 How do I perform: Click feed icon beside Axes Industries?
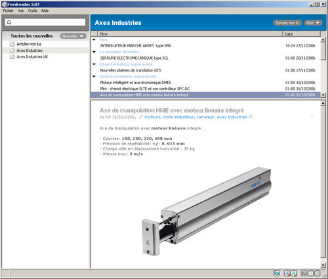(12, 51)
